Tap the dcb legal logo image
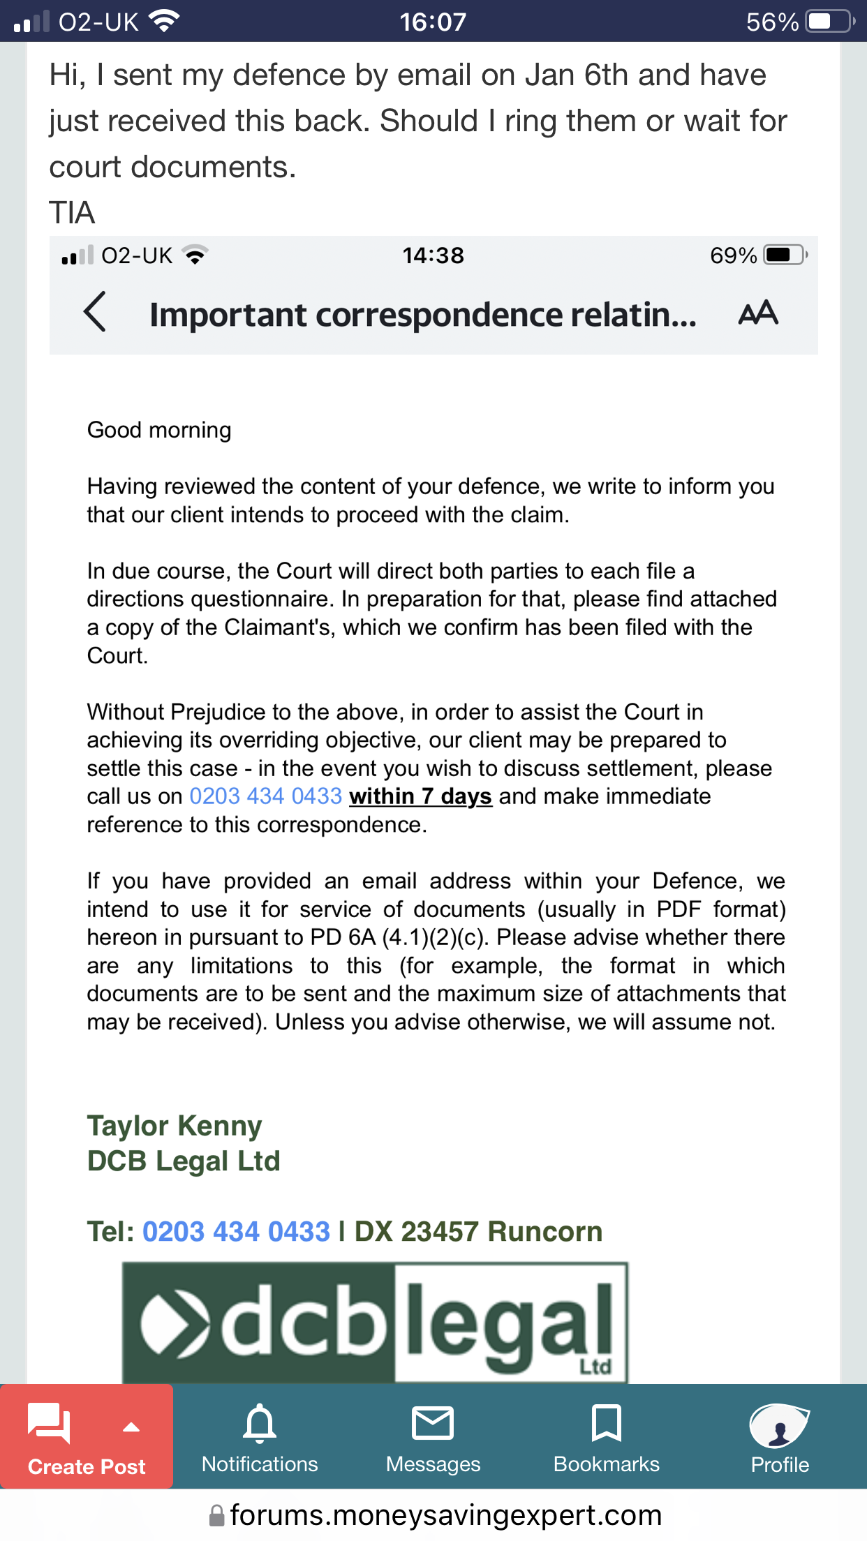The height and width of the screenshot is (1541, 867). coord(375,1322)
